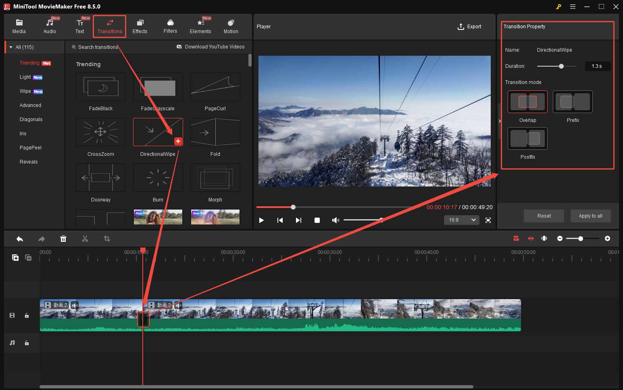Click the Filters icon
This screenshot has width=623, height=390.
tap(170, 26)
